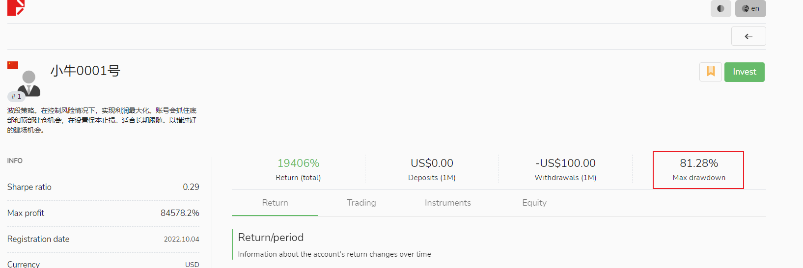Click the #1 rank badge
The height and width of the screenshot is (268, 803).
click(16, 97)
